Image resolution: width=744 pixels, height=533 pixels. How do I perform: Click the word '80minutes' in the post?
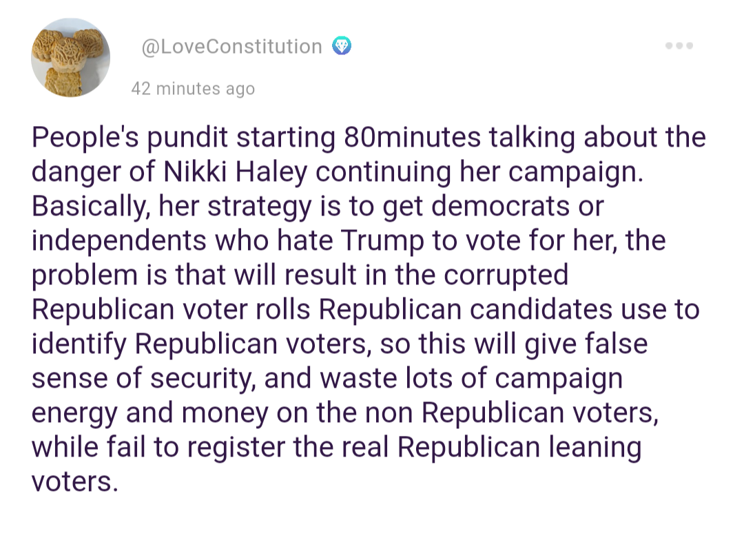413,137
